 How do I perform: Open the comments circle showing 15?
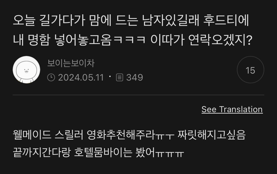point(250,70)
